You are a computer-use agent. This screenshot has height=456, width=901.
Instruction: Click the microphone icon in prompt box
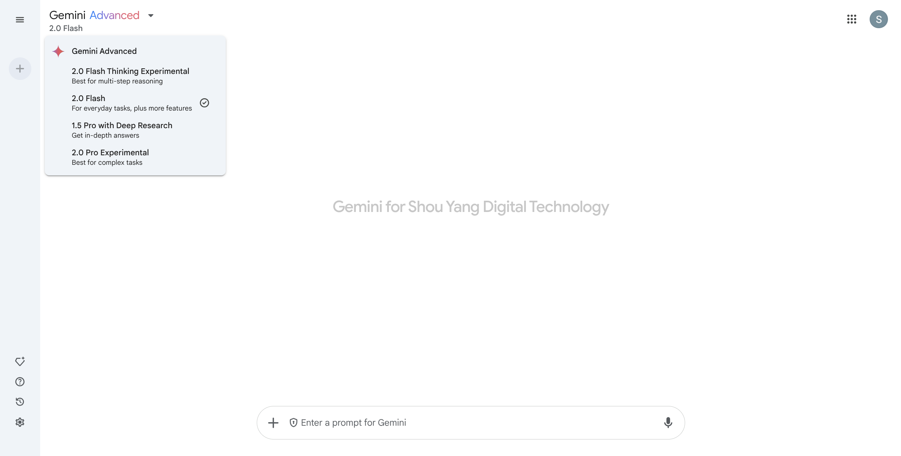(x=668, y=423)
